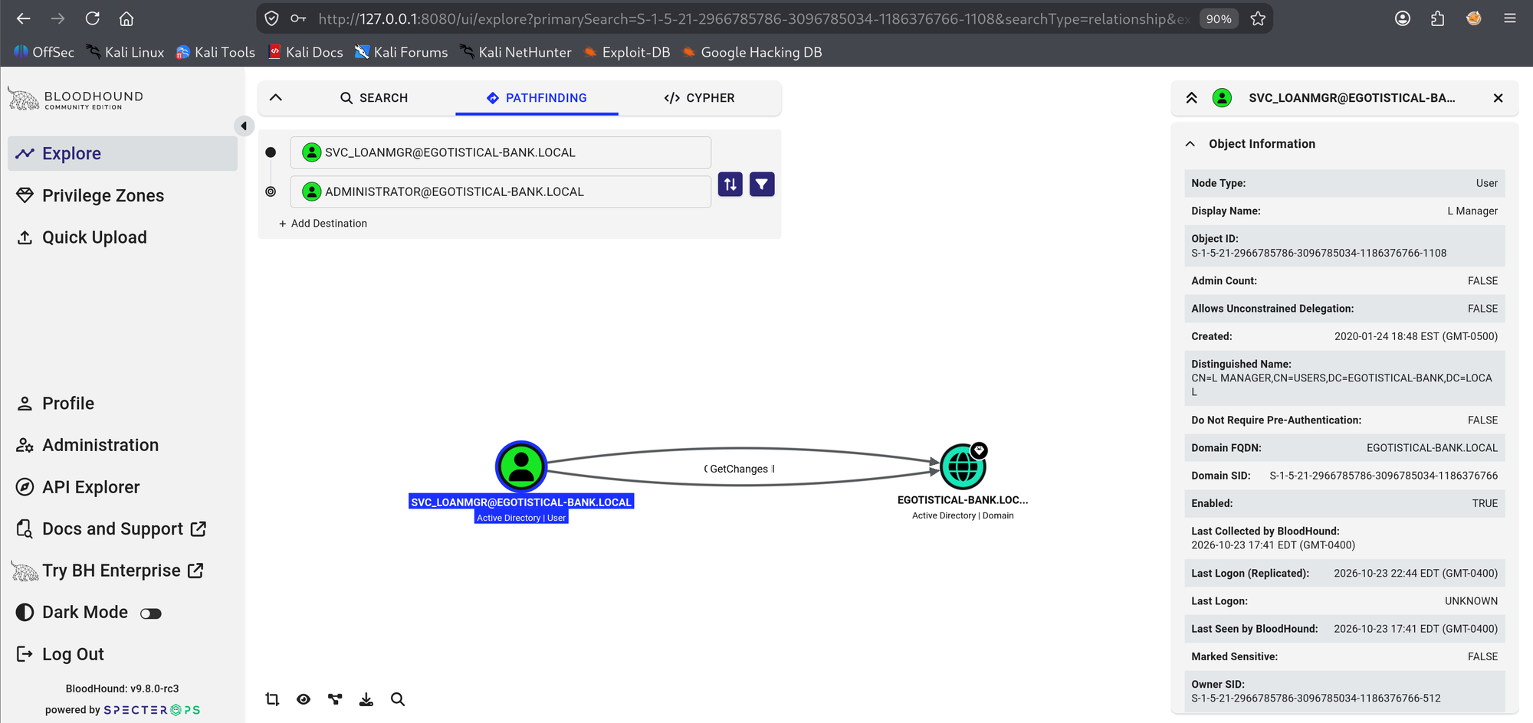
Task: Close the SVC_LOANMGR entity info panel
Action: [1498, 98]
